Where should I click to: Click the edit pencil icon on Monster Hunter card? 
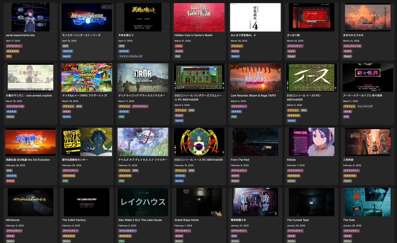[x=104, y=7]
